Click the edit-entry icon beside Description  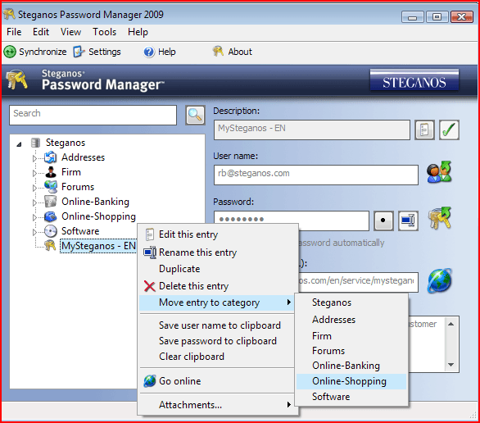(424, 130)
